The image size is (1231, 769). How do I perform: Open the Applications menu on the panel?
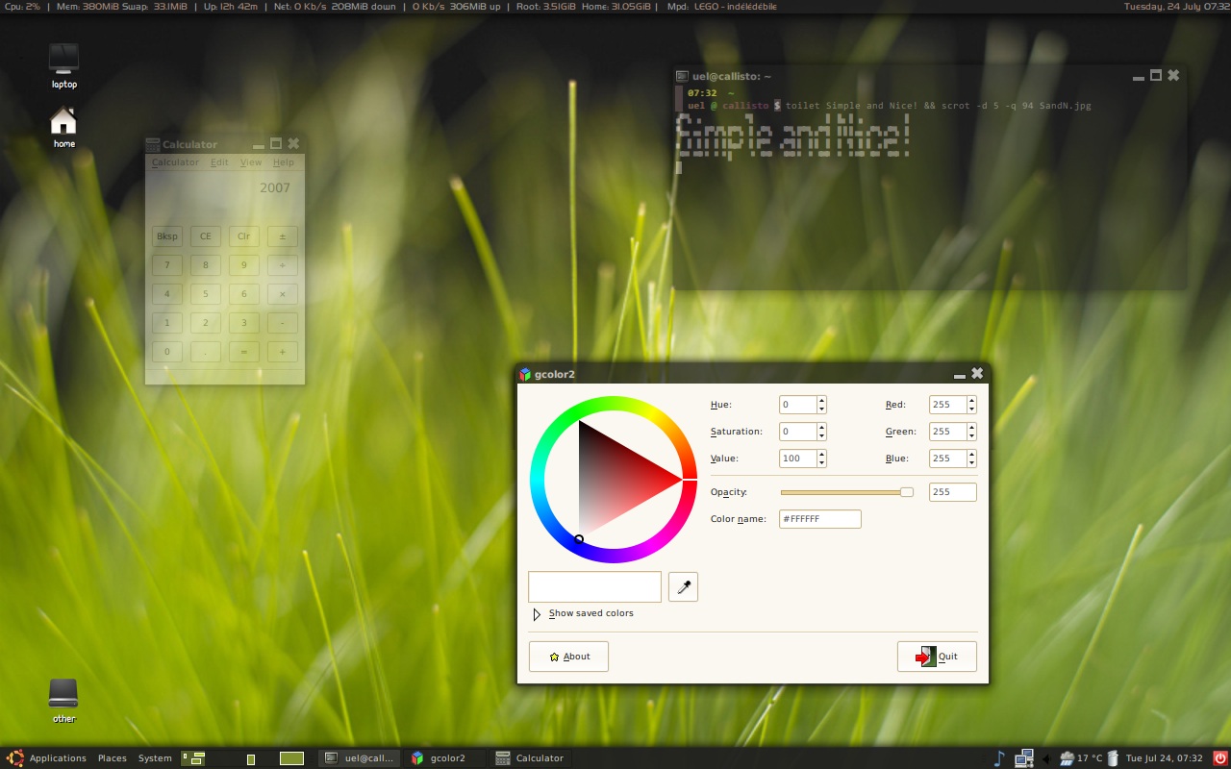[x=58, y=758]
